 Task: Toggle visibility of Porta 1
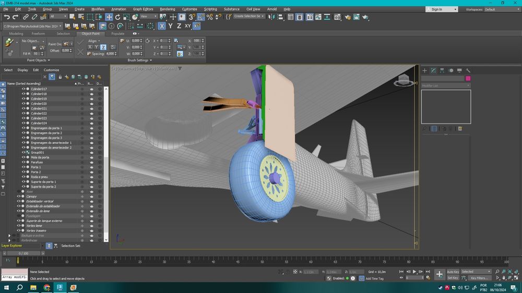click(23, 167)
